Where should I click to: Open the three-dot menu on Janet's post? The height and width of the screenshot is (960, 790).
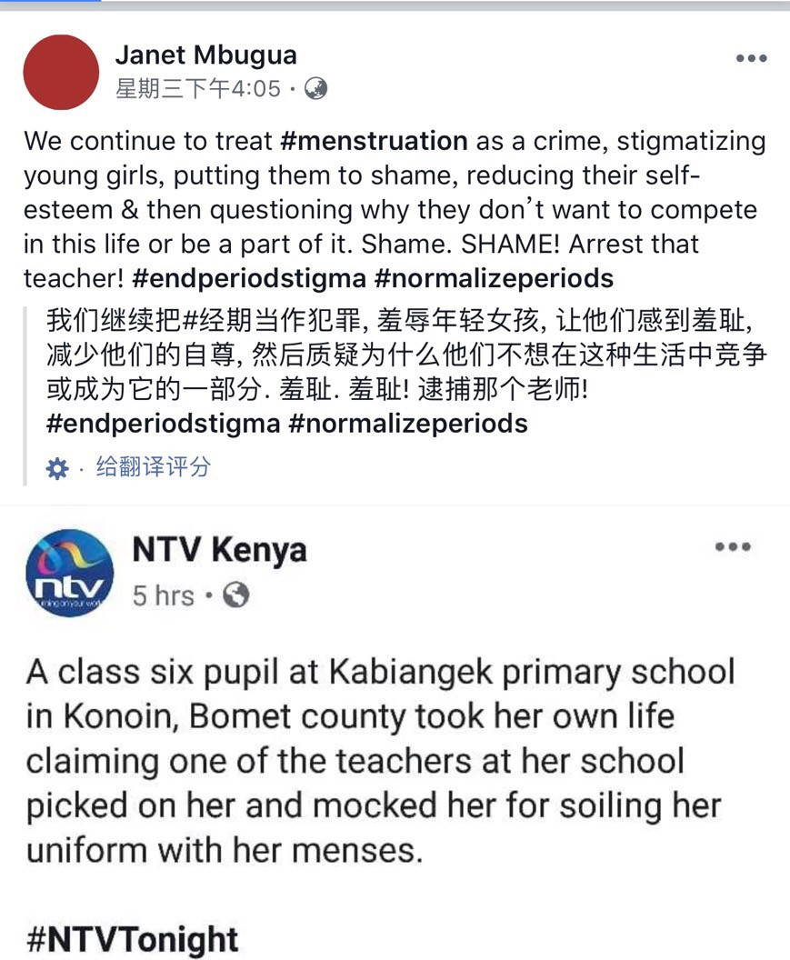point(751,58)
